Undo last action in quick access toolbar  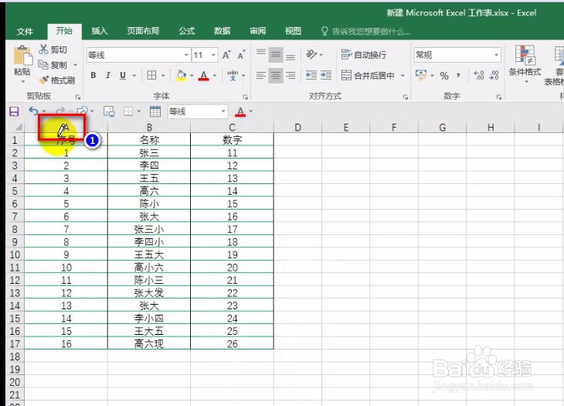pyautogui.click(x=33, y=111)
